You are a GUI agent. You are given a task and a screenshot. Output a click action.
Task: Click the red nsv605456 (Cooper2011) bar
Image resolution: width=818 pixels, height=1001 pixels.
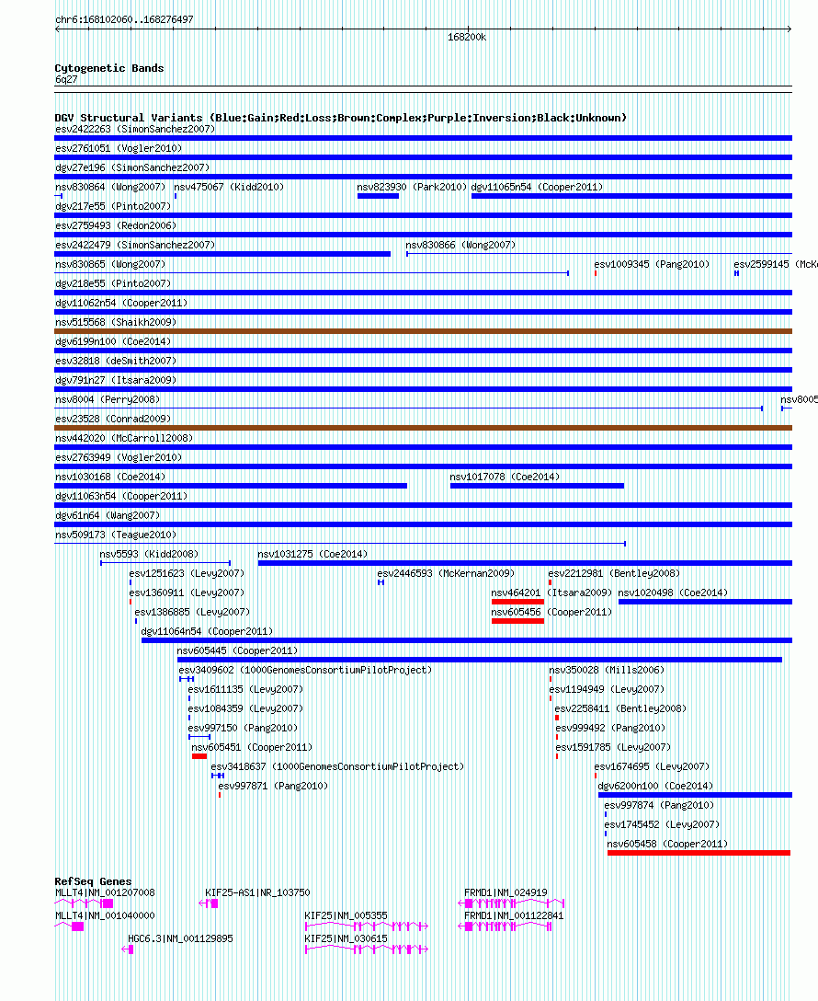[517, 620]
